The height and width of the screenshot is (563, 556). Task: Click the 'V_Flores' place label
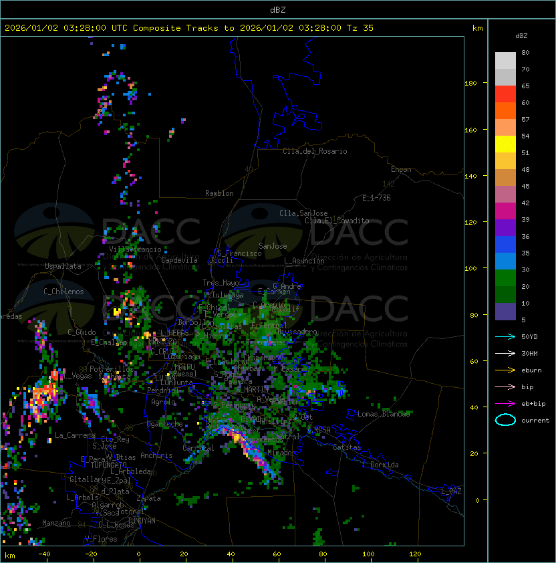coord(101,539)
